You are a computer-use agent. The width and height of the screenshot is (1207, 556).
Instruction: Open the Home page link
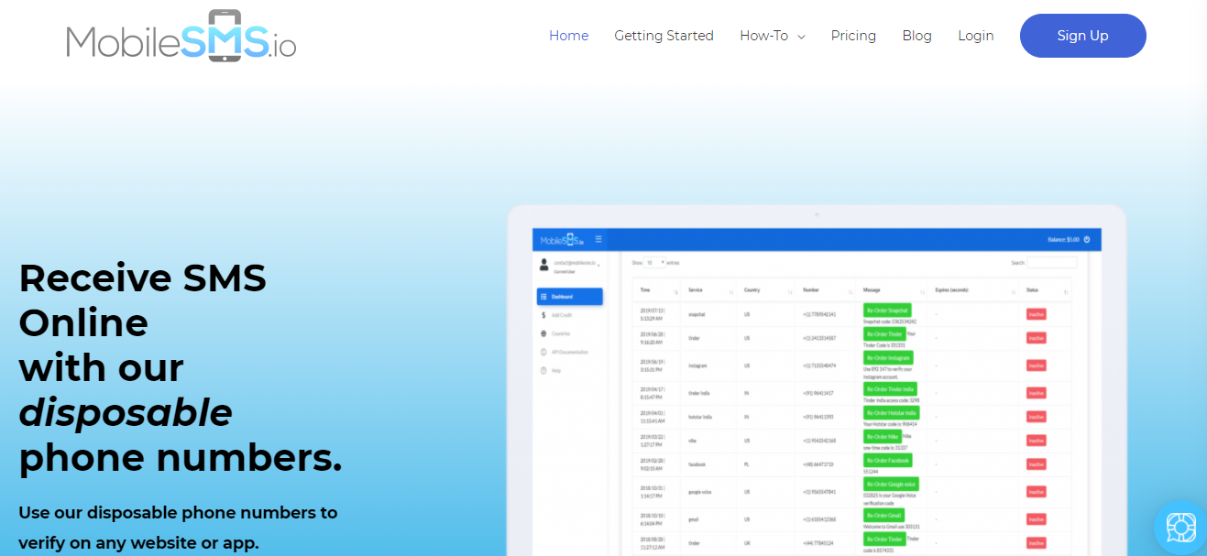[x=568, y=36]
